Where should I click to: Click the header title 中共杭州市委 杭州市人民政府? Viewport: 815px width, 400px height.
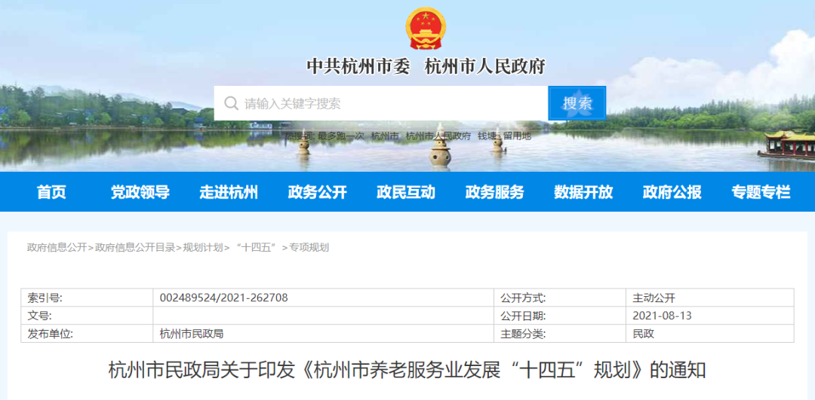coord(425,67)
